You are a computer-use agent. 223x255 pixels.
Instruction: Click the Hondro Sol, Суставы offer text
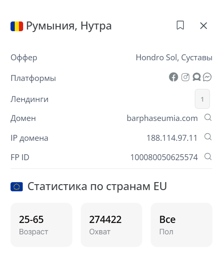[174, 58]
